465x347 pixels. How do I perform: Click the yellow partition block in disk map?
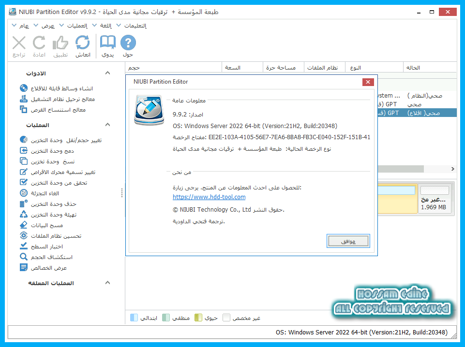(x=397, y=198)
